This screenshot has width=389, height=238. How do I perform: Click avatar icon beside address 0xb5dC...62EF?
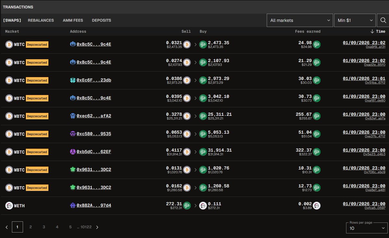pos(73,151)
